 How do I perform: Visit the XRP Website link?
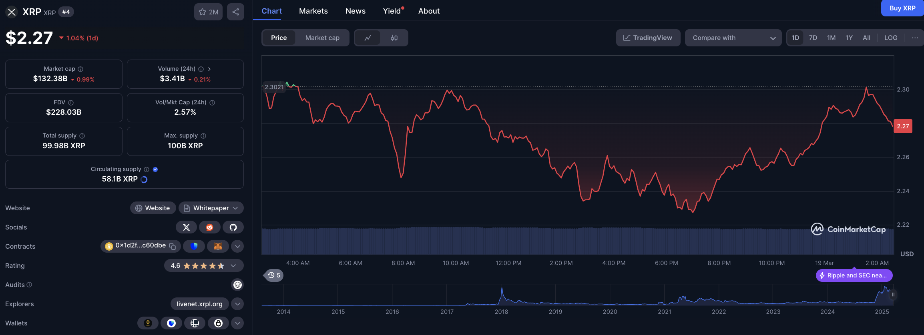[153, 208]
